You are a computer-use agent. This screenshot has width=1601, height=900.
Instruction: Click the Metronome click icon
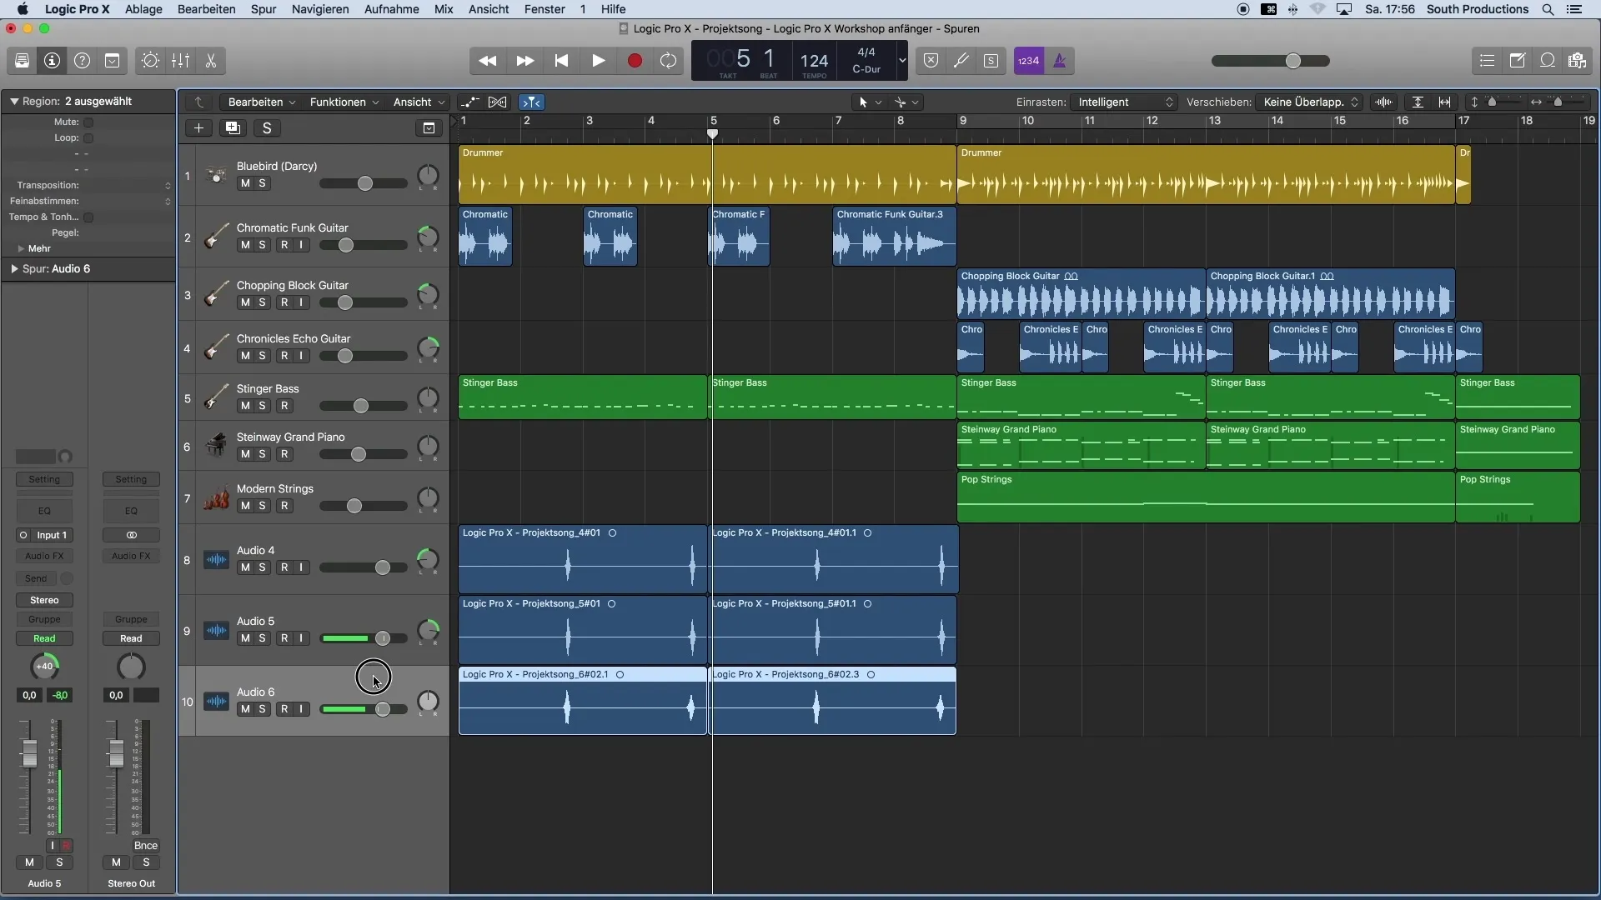pos(1059,61)
